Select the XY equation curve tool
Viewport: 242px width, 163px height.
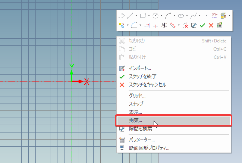tap(214, 15)
